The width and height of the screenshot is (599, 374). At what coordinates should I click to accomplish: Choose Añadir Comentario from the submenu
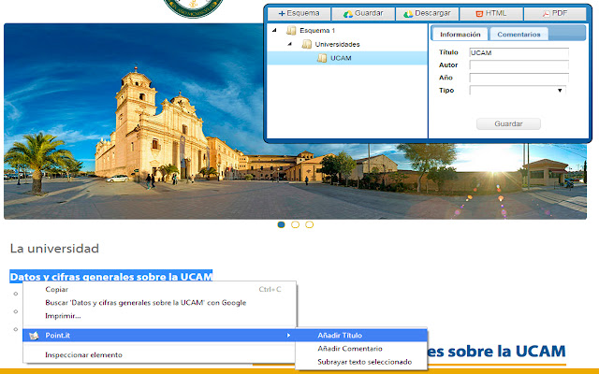point(349,348)
